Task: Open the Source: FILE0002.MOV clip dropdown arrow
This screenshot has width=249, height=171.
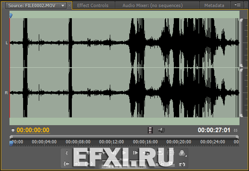Action: pyautogui.click(x=63, y=5)
